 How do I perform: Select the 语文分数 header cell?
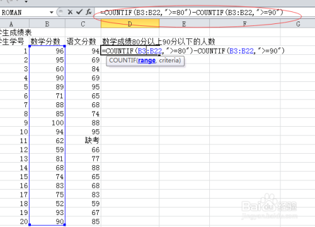pyautogui.click(x=83, y=42)
